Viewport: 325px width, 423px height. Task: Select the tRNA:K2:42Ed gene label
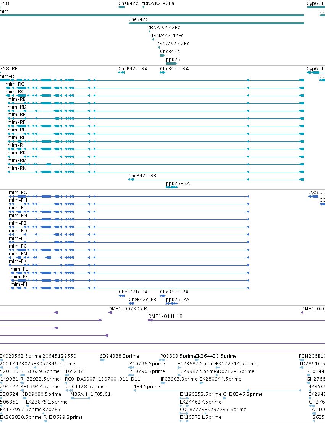[174, 44]
